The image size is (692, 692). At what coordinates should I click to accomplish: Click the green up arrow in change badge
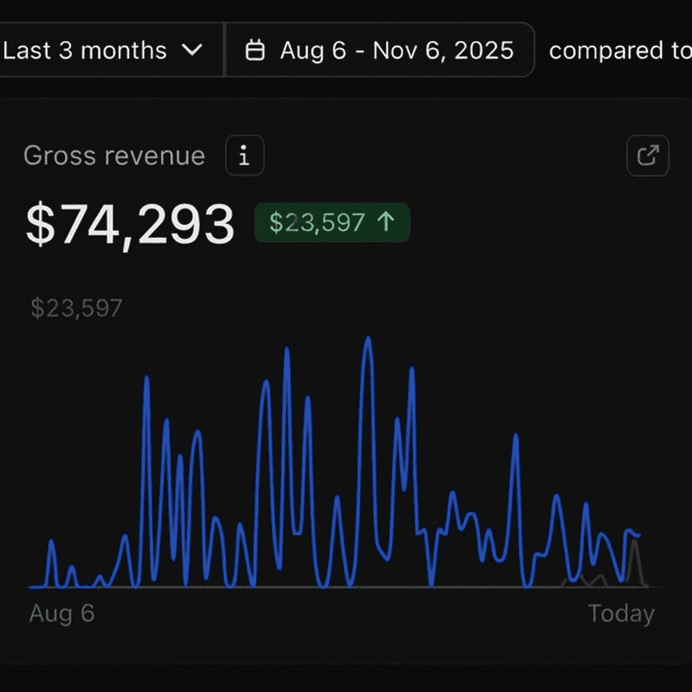pos(386,222)
